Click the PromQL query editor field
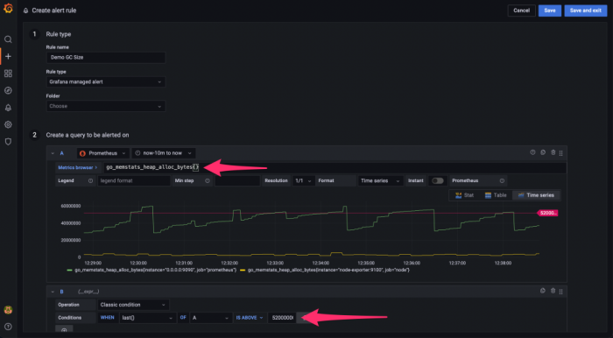 [x=335, y=167]
